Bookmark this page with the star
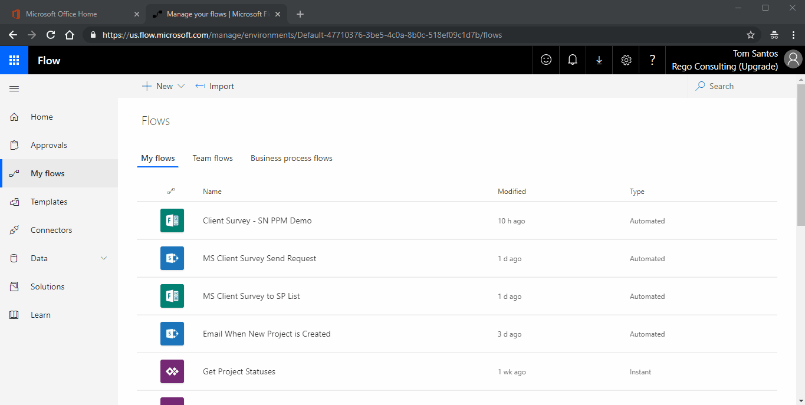The width and height of the screenshot is (805, 405). (x=751, y=35)
